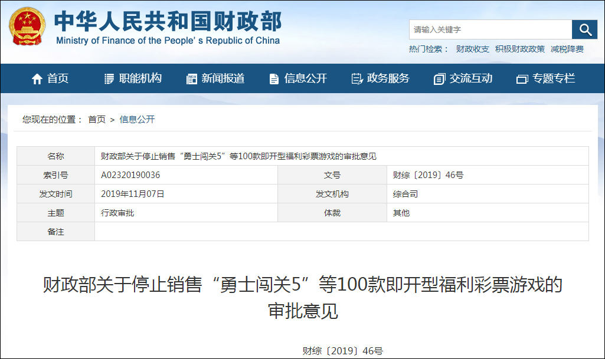Screen dimensions: 605x359
Task: Click the 积极财政政策 hot search link
Action: (x=520, y=50)
